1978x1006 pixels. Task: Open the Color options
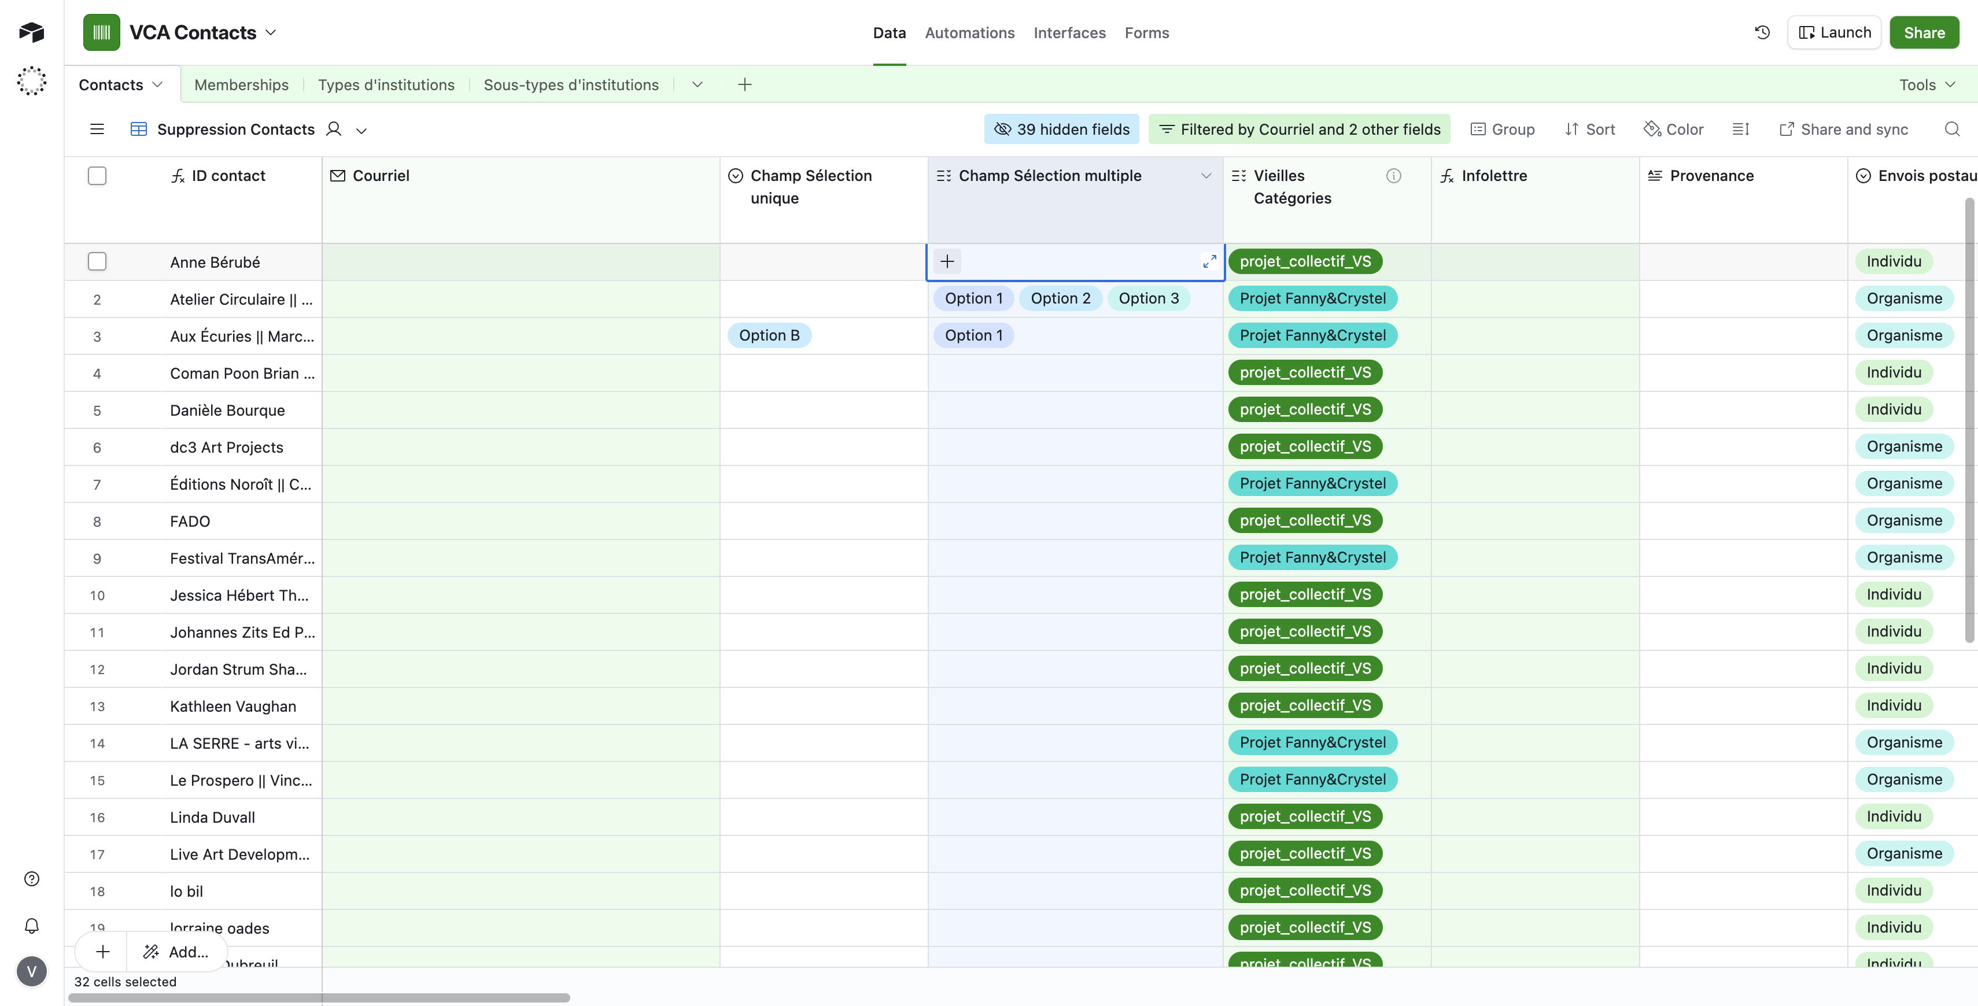(x=1673, y=129)
